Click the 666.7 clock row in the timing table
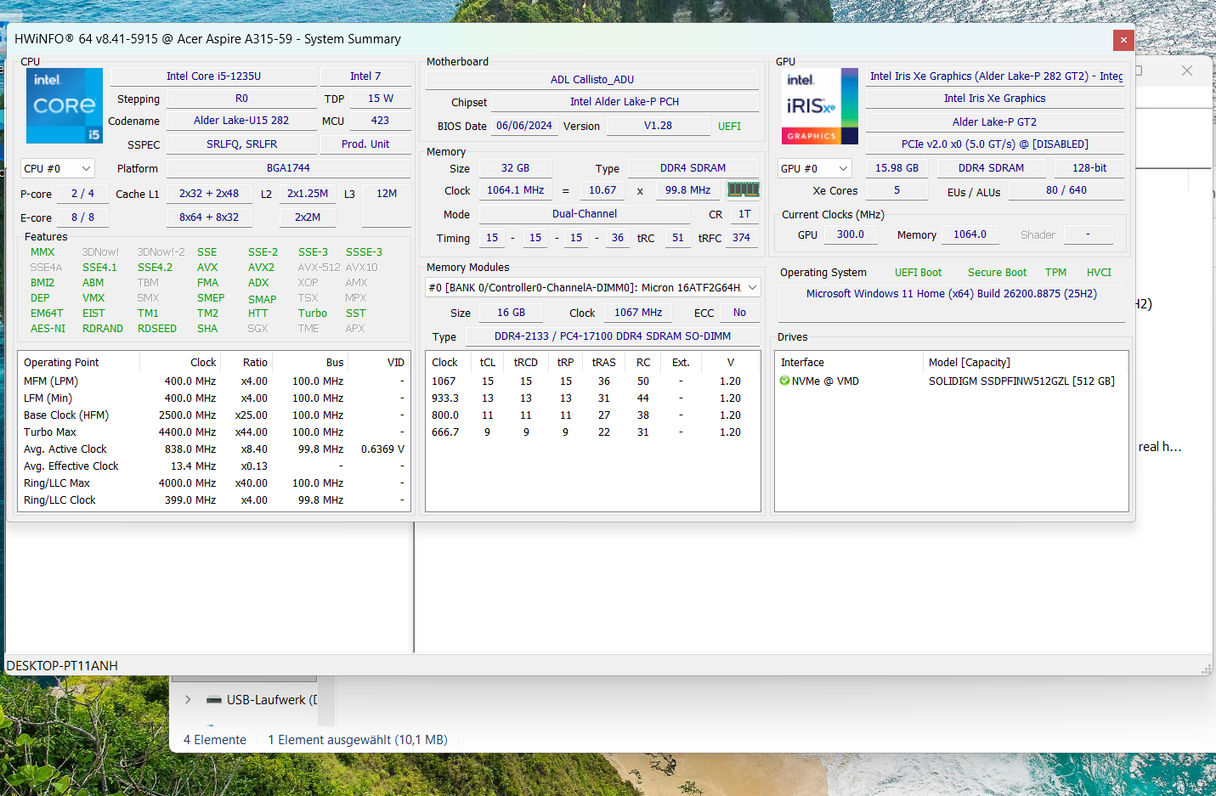 (592, 432)
